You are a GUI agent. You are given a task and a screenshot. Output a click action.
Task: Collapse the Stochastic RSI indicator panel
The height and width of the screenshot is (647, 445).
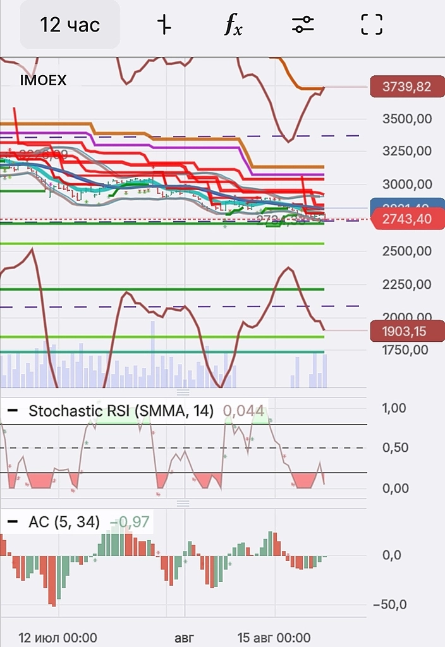[x=13, y=411]
